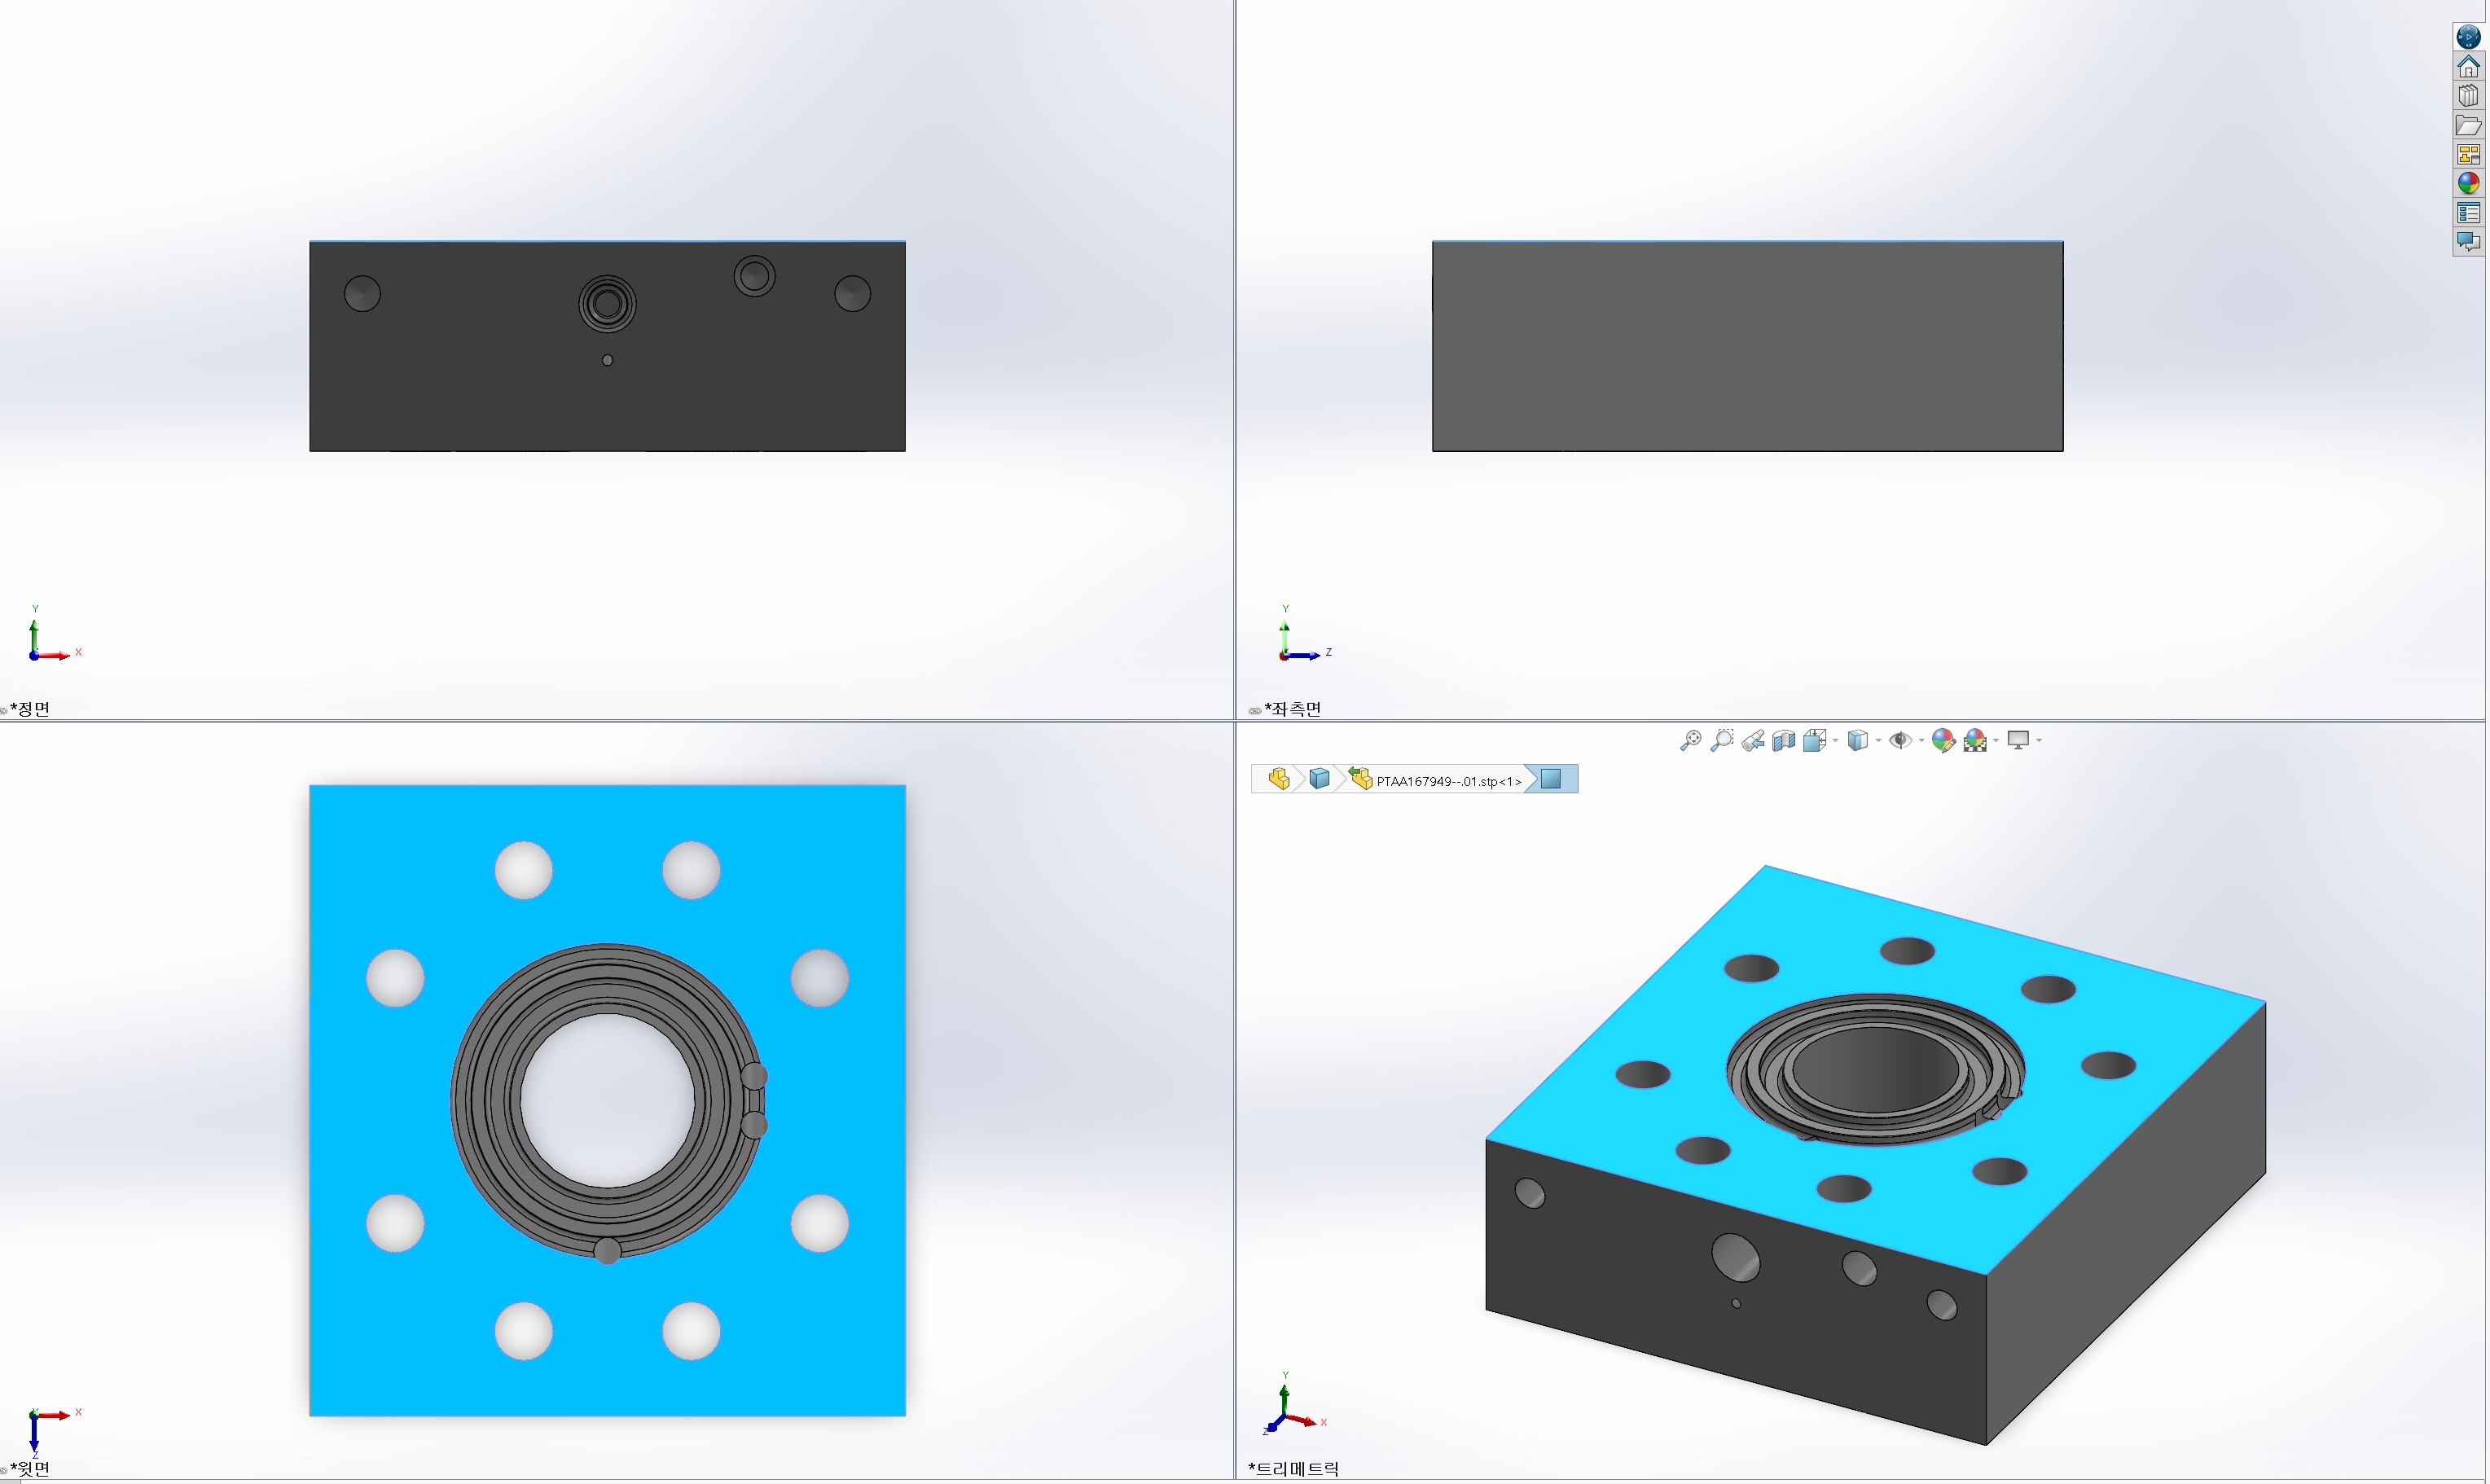The height and width of the screenshot is (1484, 2490).
Task: Click the Previous View icon
Action: tap(1753, 740)
